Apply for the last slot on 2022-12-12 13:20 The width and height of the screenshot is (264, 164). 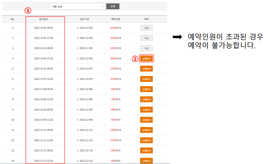[x=146, y=161]
